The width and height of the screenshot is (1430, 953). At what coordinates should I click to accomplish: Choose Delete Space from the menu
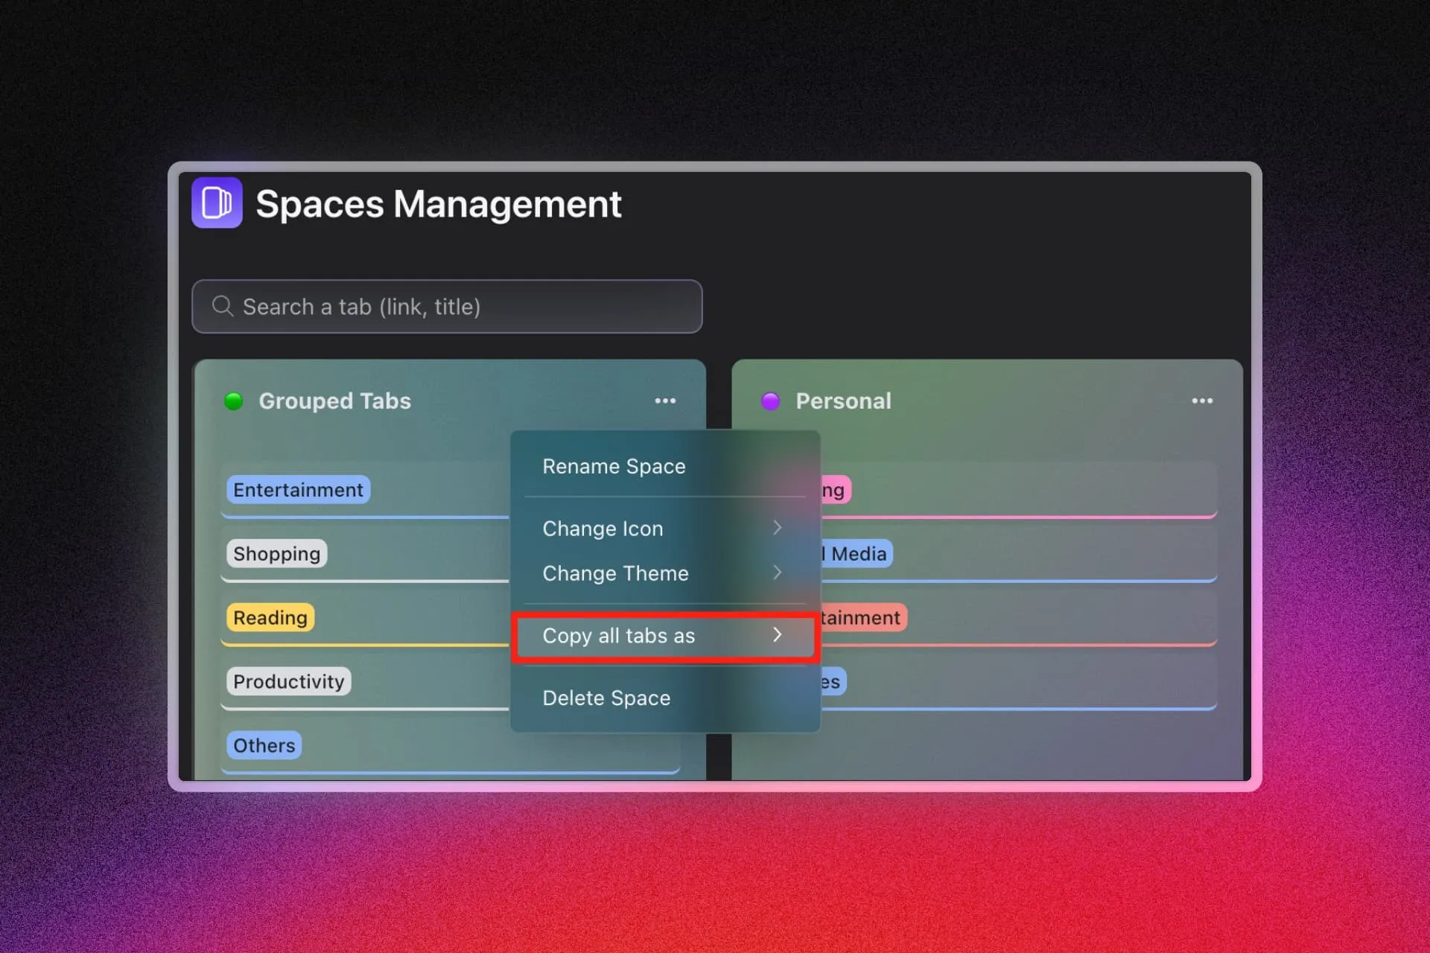(606, 698)
